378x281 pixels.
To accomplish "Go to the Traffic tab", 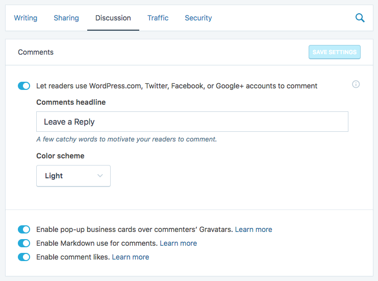I will (x=158, y=18).
